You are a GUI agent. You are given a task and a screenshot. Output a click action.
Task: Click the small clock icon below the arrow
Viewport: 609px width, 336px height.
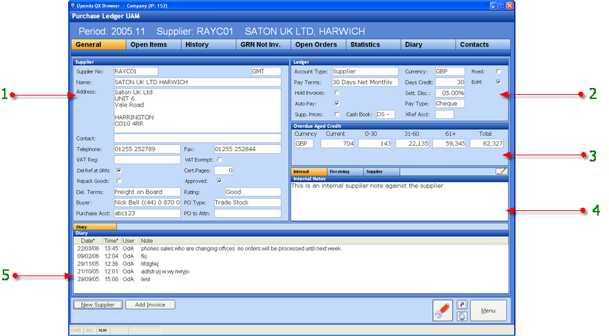(x=462, y=316)
